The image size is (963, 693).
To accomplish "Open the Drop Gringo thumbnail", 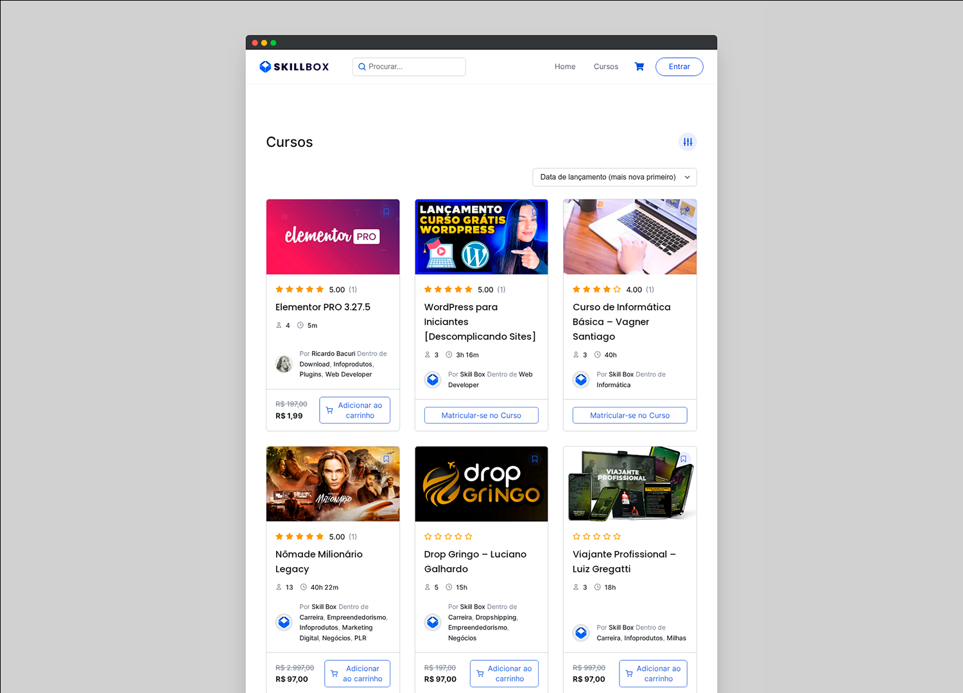I will [x=481, y=484].
